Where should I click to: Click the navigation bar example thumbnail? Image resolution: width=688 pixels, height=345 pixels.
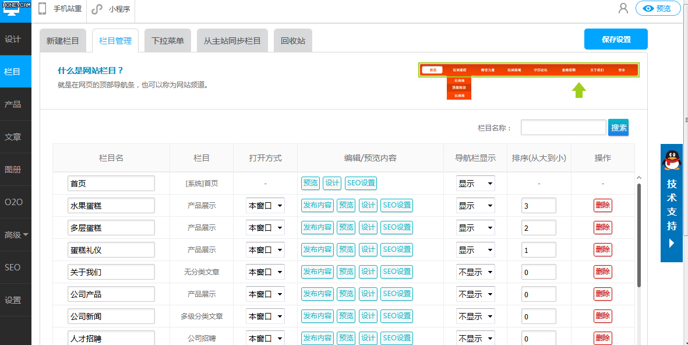(528, 70)
